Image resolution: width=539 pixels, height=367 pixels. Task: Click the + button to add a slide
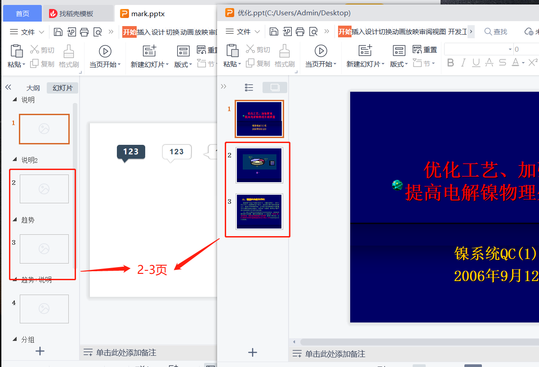(252, 353)
